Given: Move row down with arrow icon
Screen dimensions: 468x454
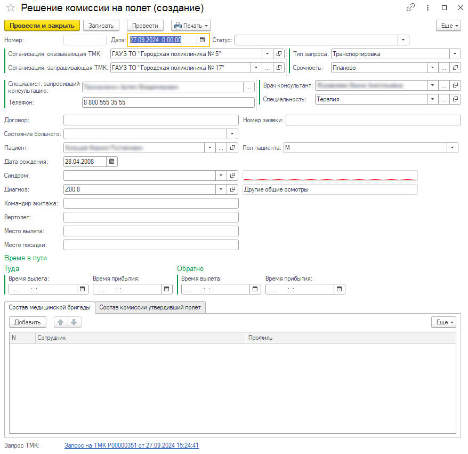Looking at the screenshot, I should [74, 322].
